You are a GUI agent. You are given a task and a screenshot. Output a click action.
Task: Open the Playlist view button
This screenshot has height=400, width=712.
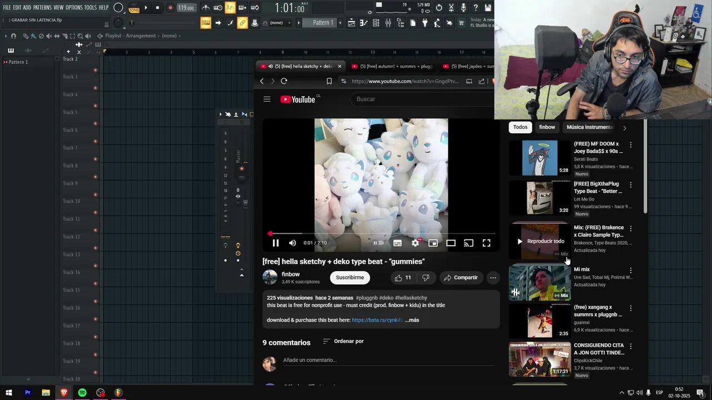click(351, 23)
